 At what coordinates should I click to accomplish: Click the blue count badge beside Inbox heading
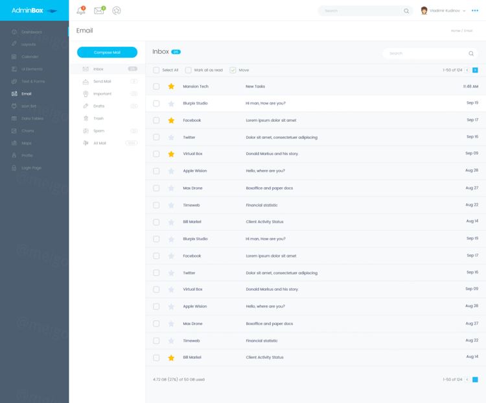pyautogui.click(x=176, y=52)
